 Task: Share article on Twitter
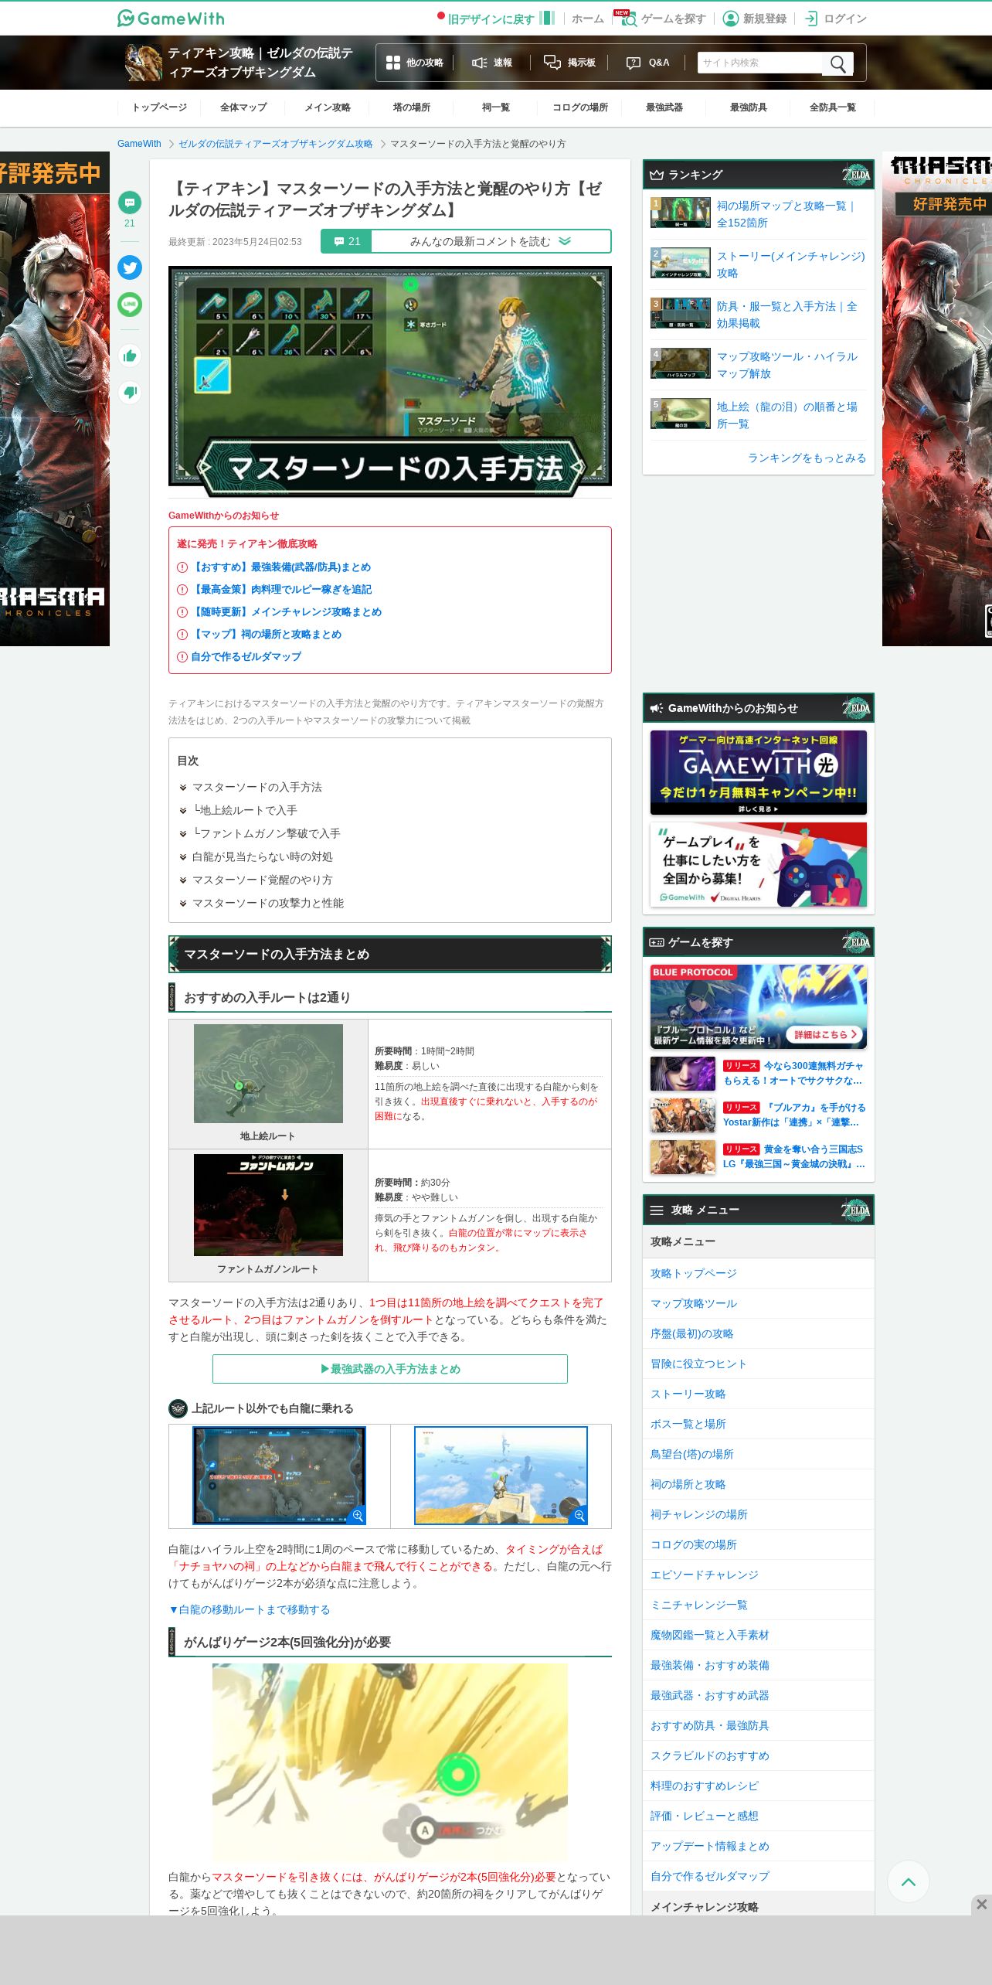[130, 267]
